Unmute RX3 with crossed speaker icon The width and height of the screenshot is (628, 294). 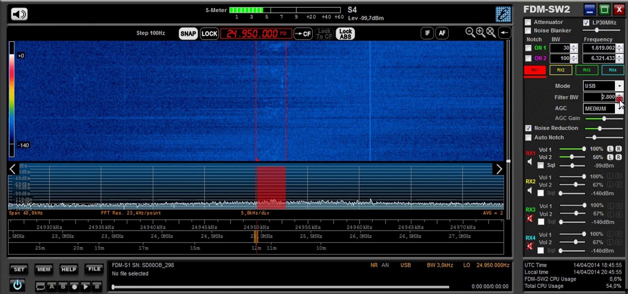point(530,219)
